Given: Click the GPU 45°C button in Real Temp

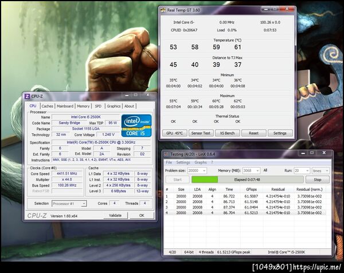Looking at the screenshot, I should [x=174, y=133].
